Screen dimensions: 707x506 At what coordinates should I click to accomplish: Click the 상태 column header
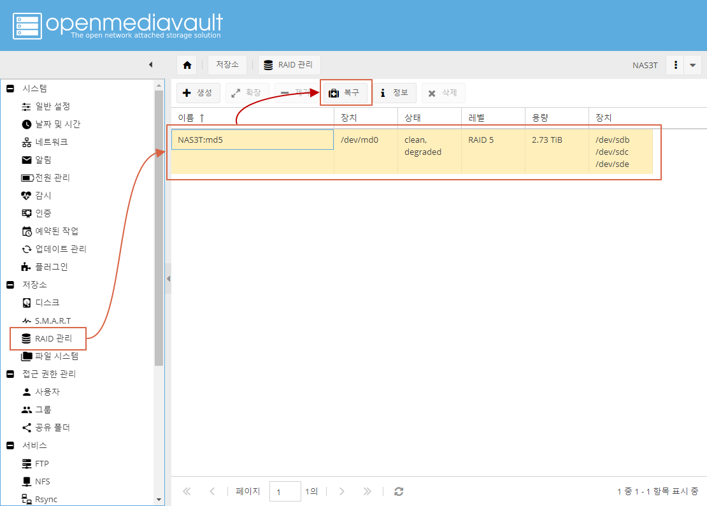(x=429, y=118)
